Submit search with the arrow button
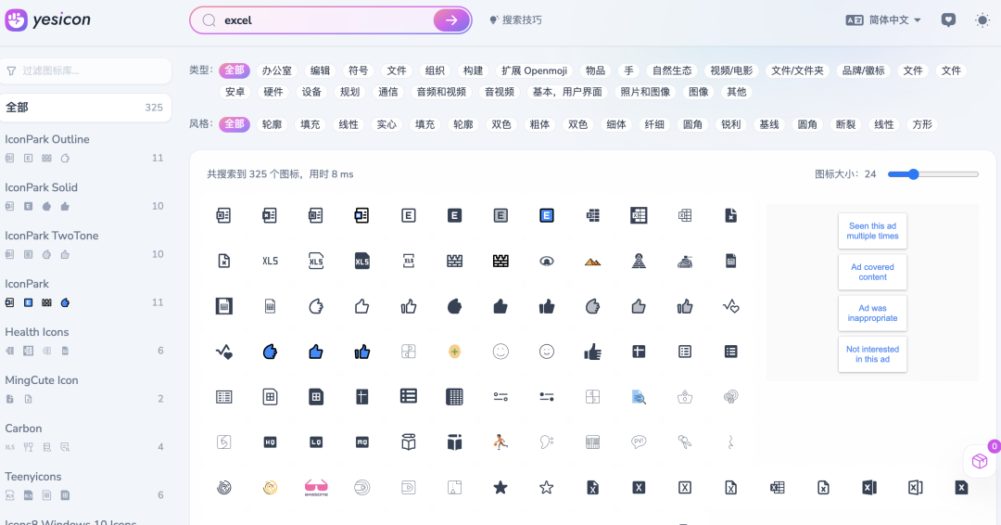1001x525 pixels. coord(451,20)
